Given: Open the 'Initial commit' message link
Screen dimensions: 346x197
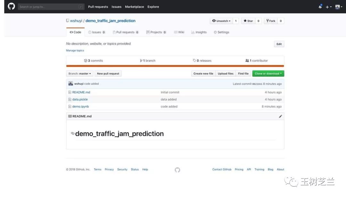Looking at the screenshot, I should coord(170,92).
